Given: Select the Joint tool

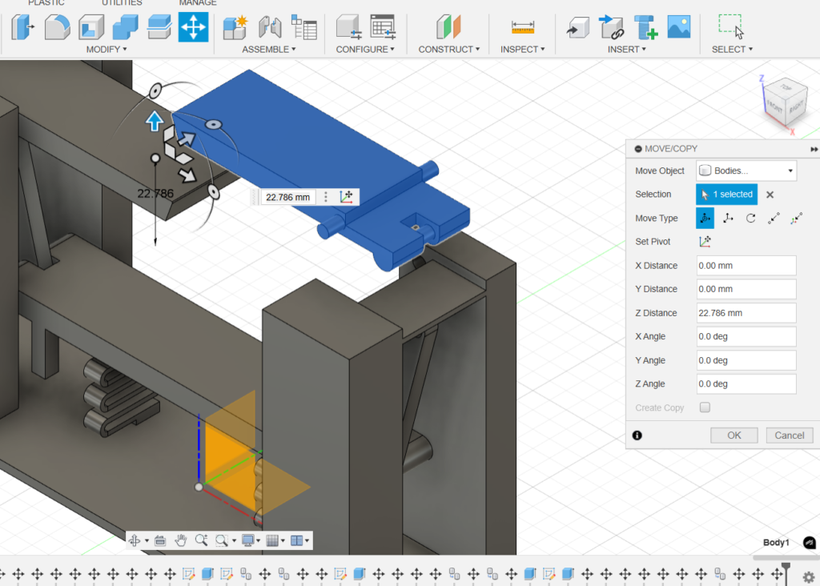Looking at the screenshot, I should 270,27.
